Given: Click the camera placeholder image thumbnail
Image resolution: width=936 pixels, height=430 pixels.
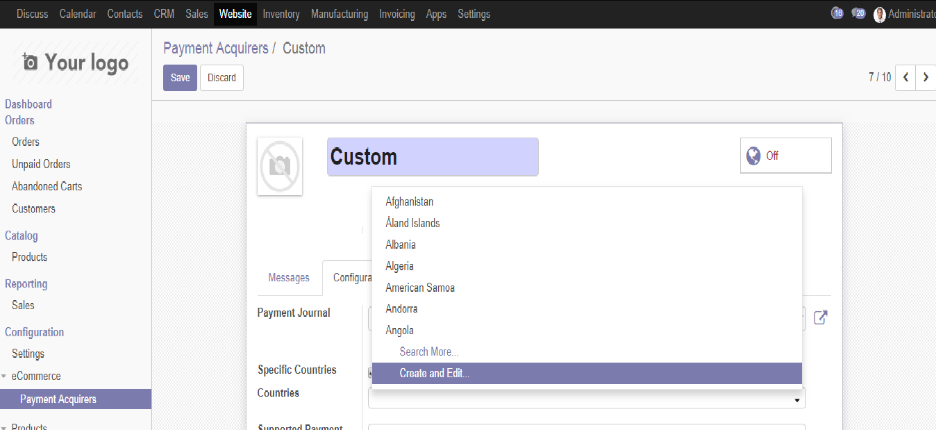Looking at the screenshot, I should (x=280, y=166).
